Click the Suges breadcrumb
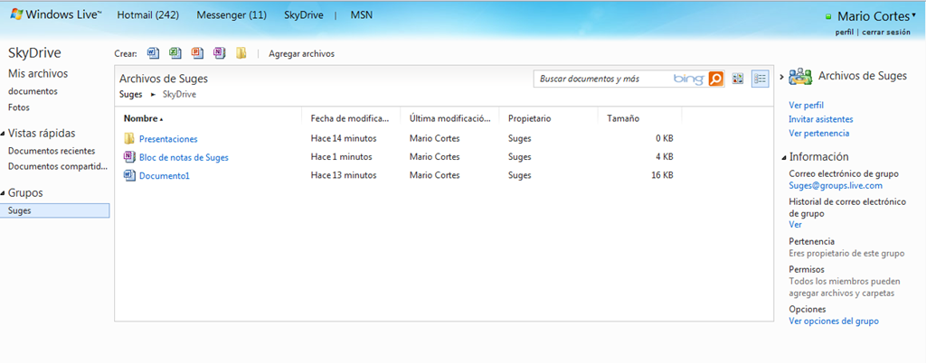 130,94
